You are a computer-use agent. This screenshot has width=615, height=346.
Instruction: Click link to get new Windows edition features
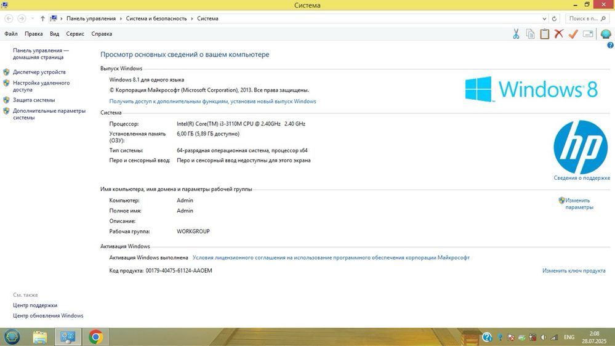point(212,101)
